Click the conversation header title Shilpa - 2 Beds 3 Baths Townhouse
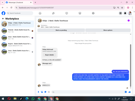This screenshot has height=101, width=135. (x=55, y=21)
